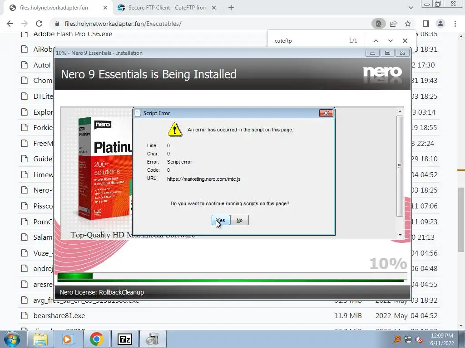Click the address bar URL
The width and height of the screenshot is (465, 348).
(x=123, y=24)
